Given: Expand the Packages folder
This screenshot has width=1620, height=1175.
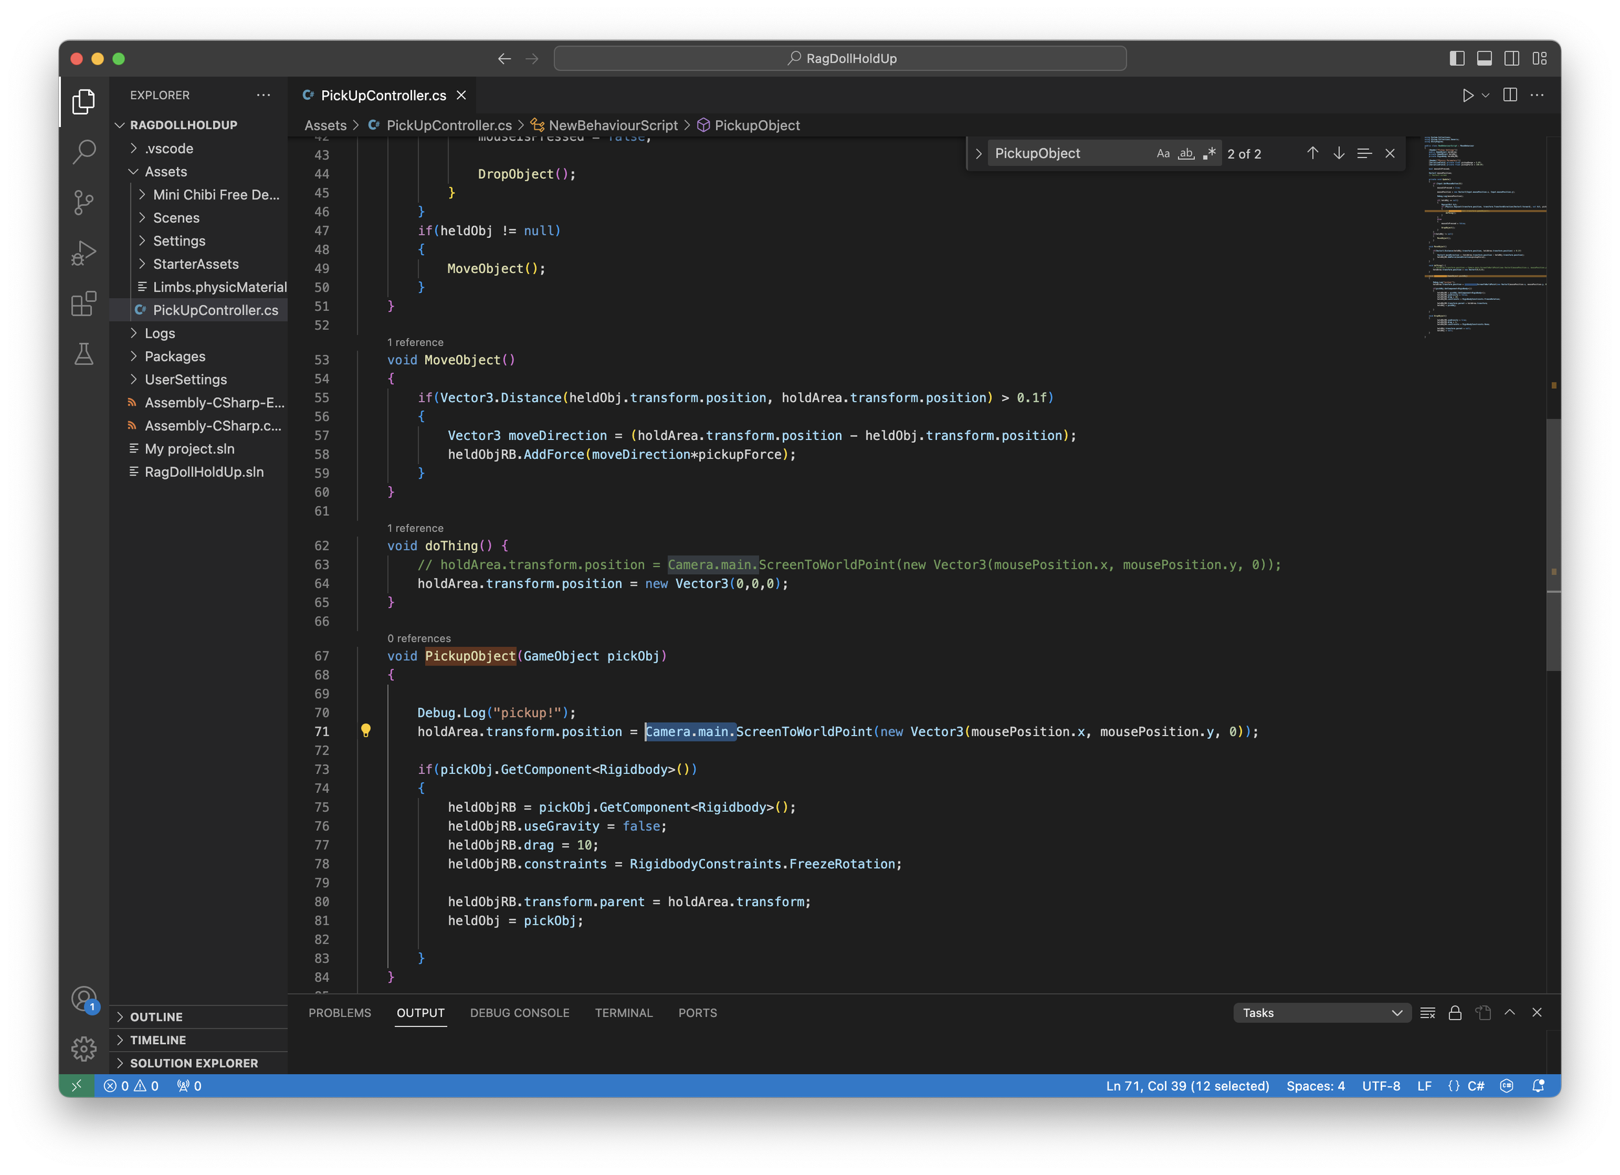Looking at the screenshot, I should click(x=174, y=356).
